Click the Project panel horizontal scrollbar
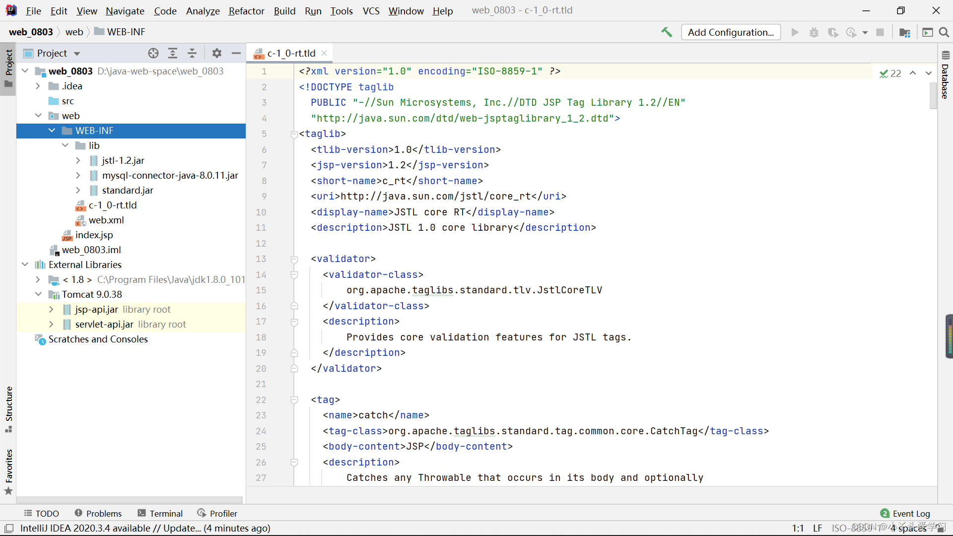Image resolution: width=953 pixels, height=536 pixels. pos(129,500)
